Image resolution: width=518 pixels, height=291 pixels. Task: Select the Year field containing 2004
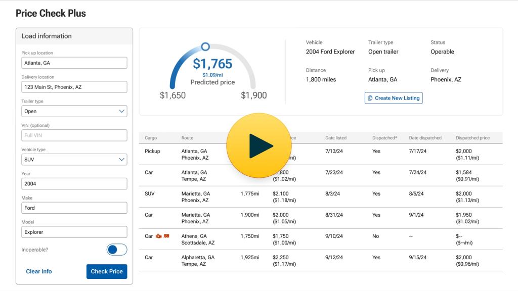(74, 184)
